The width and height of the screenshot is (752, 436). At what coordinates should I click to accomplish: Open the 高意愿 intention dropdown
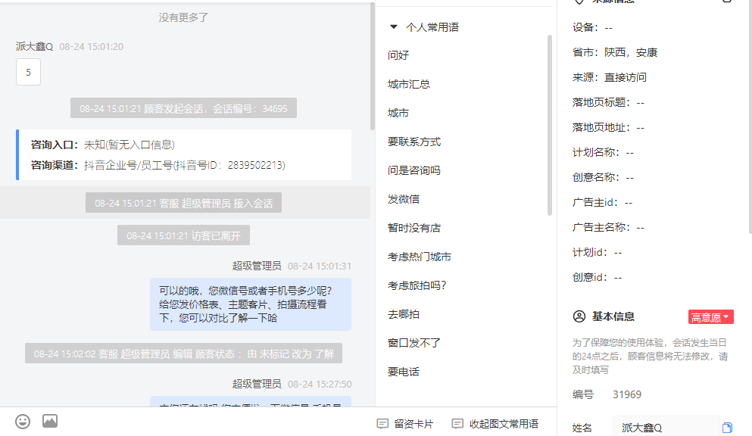(x=711, y=317)
